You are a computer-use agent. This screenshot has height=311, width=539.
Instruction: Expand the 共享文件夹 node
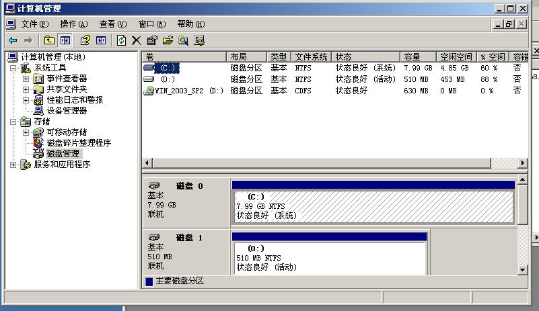tap(26, 89)
